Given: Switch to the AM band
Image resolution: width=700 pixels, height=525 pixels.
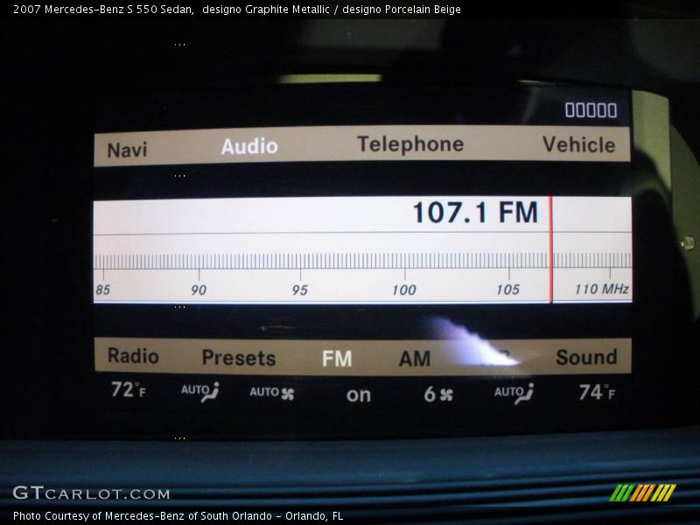Looking at the screenshot, I should [415, 359].
